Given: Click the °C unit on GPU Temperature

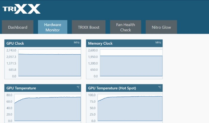Looking at the screenshot, I should pos(78,87).
